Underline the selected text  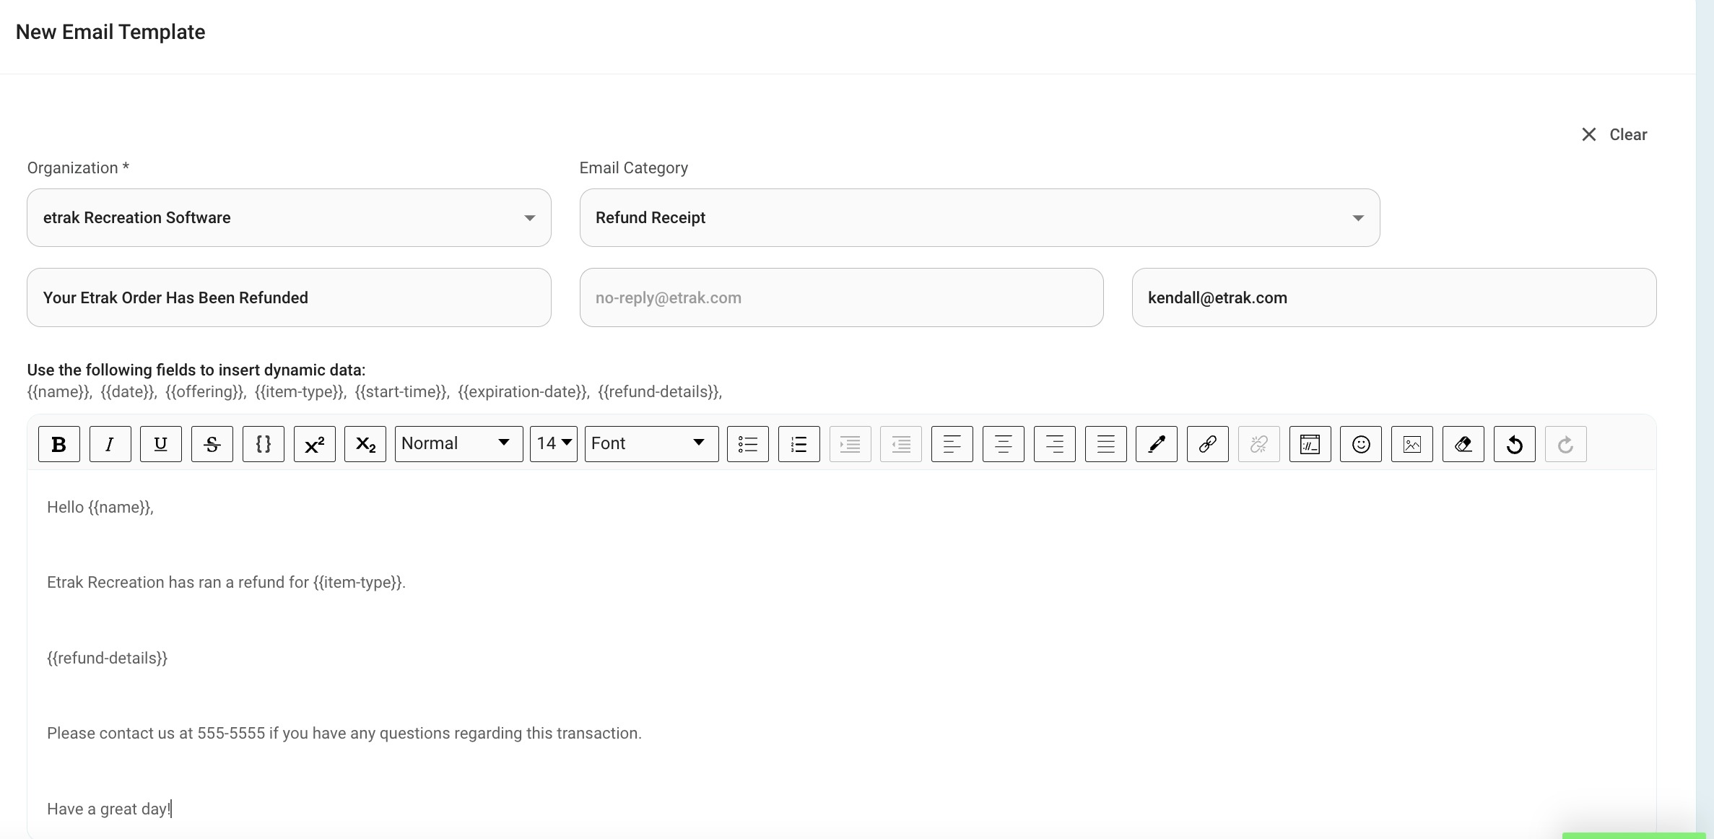click(161, 444)
